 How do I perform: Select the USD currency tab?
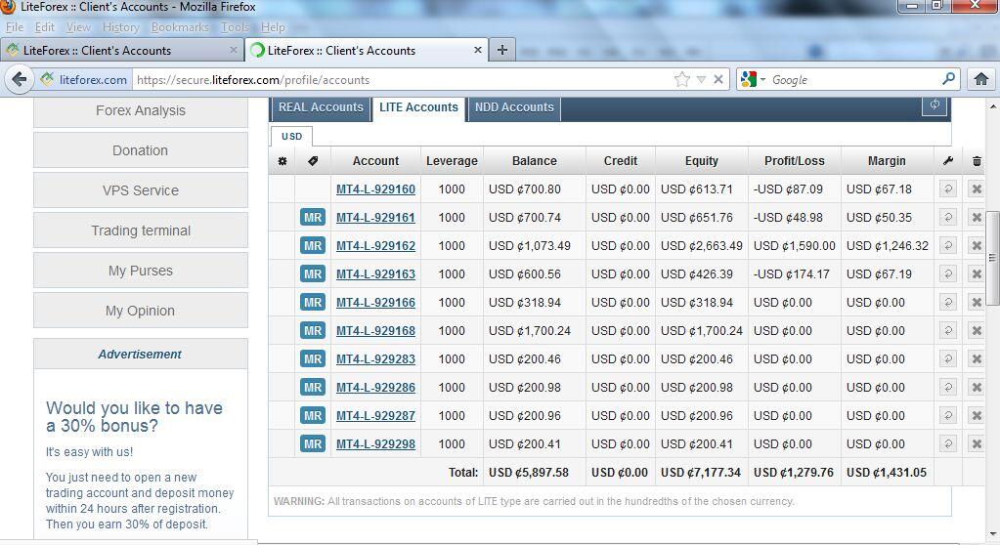(x=291, y=137)
